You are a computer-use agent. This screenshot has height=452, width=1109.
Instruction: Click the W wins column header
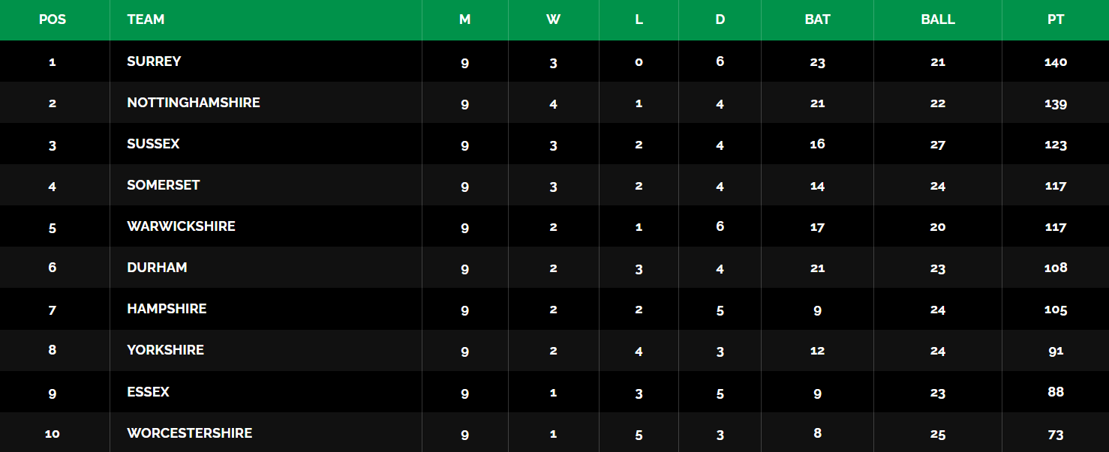pyautogui.click(x=553, y=19)
